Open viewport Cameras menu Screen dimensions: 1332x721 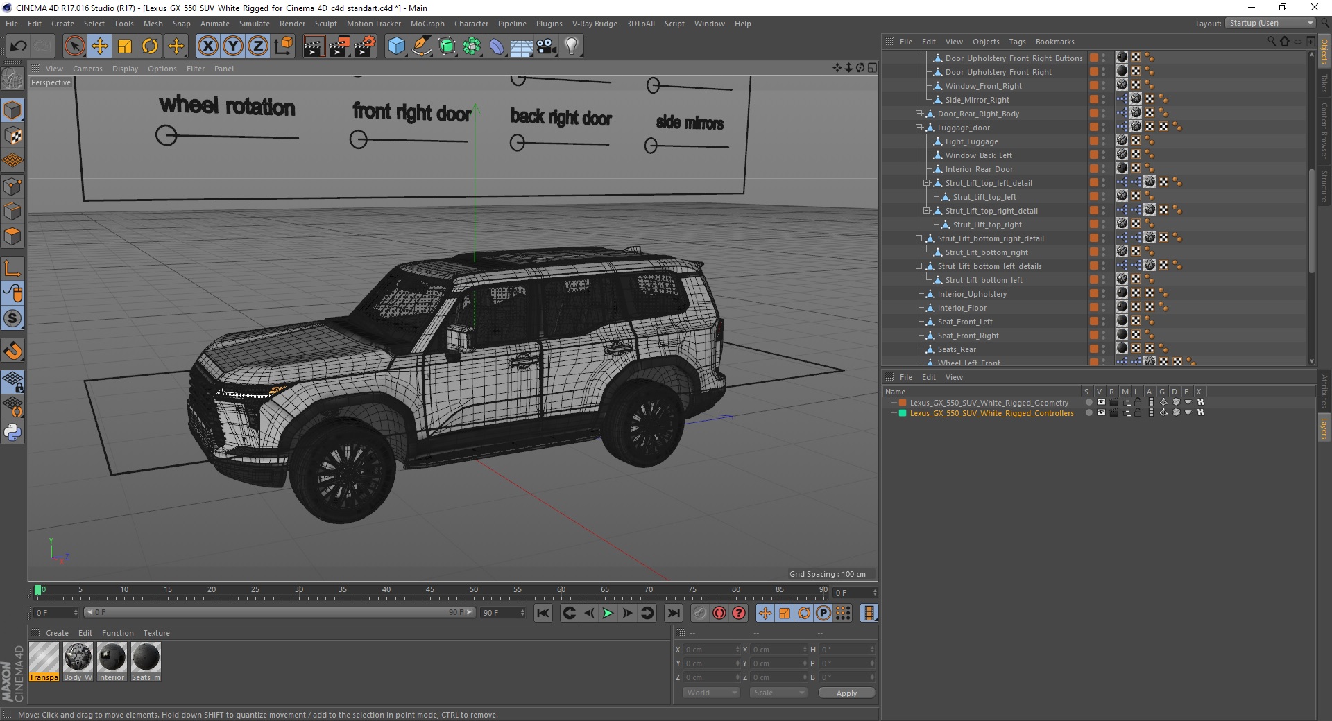[x=87, y=69]
